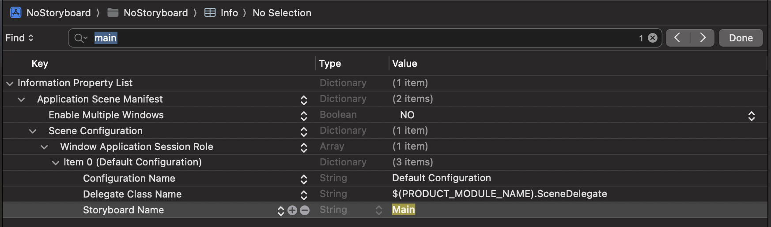The image size is (771, 227).
Task: Click the Info plist table icon
Action: 210,13
